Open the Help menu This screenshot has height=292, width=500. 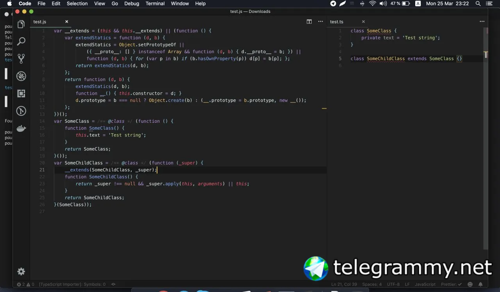[x=200, y=4]
